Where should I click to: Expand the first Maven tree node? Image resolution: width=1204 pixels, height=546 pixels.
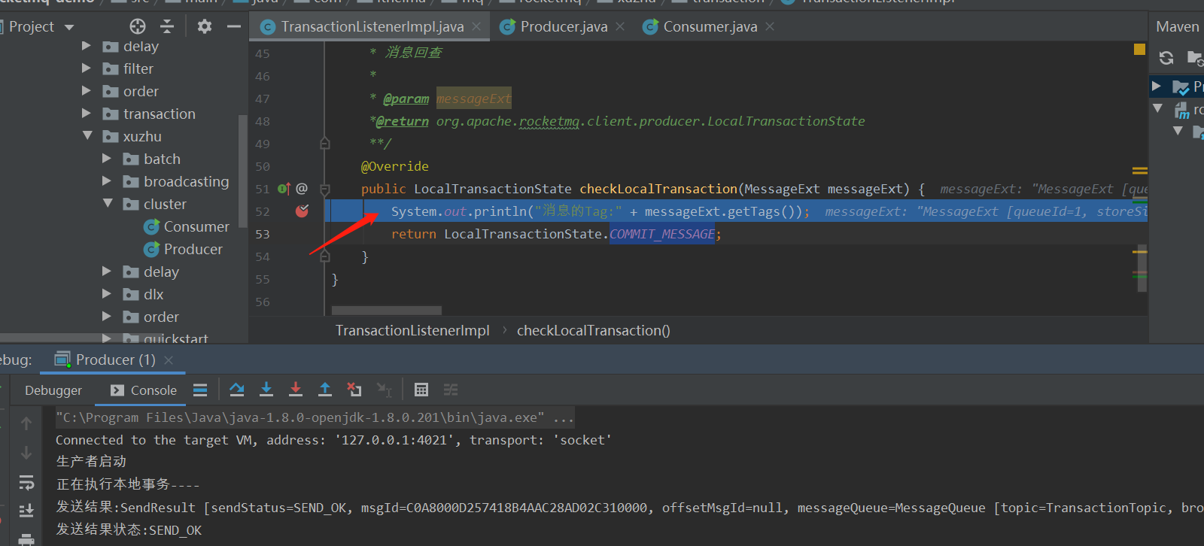tap(1157, 86)
